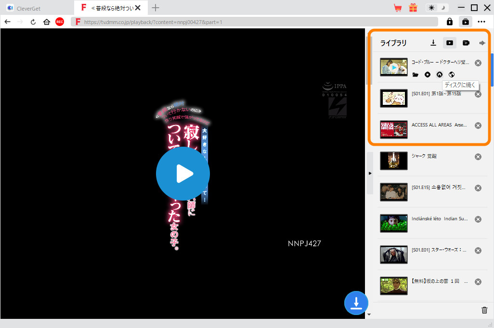
Task: Switch to dark theme moon icon
Action: pyautogui.click(x=443, y=8)
